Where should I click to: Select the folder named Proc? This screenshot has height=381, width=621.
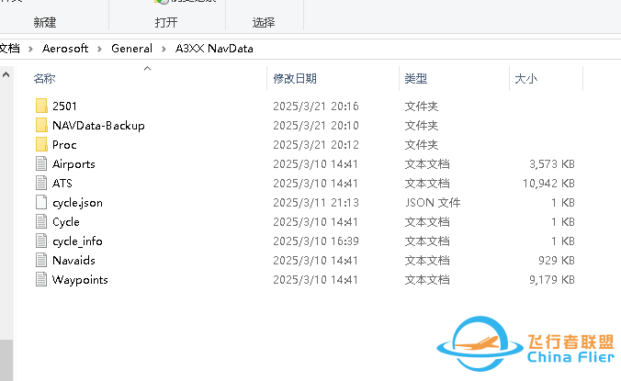click(64, 145)
